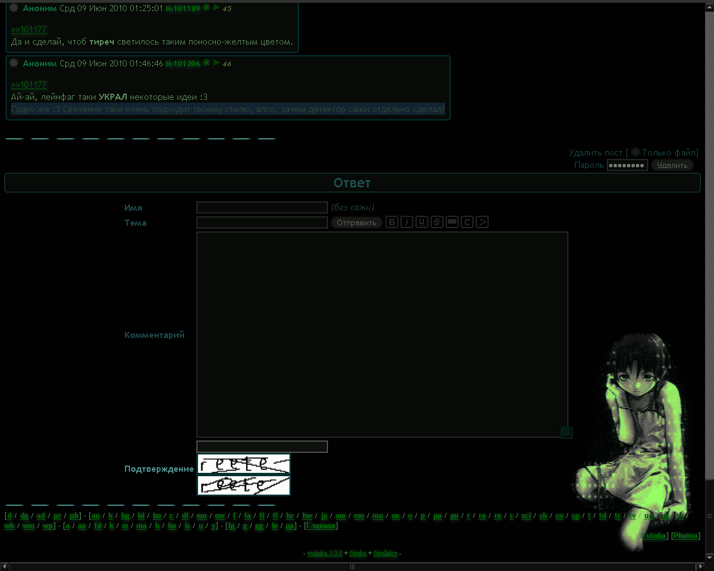Go to the 'au' board link
Screen dimensions: 714x571
(x=95, y=516)
